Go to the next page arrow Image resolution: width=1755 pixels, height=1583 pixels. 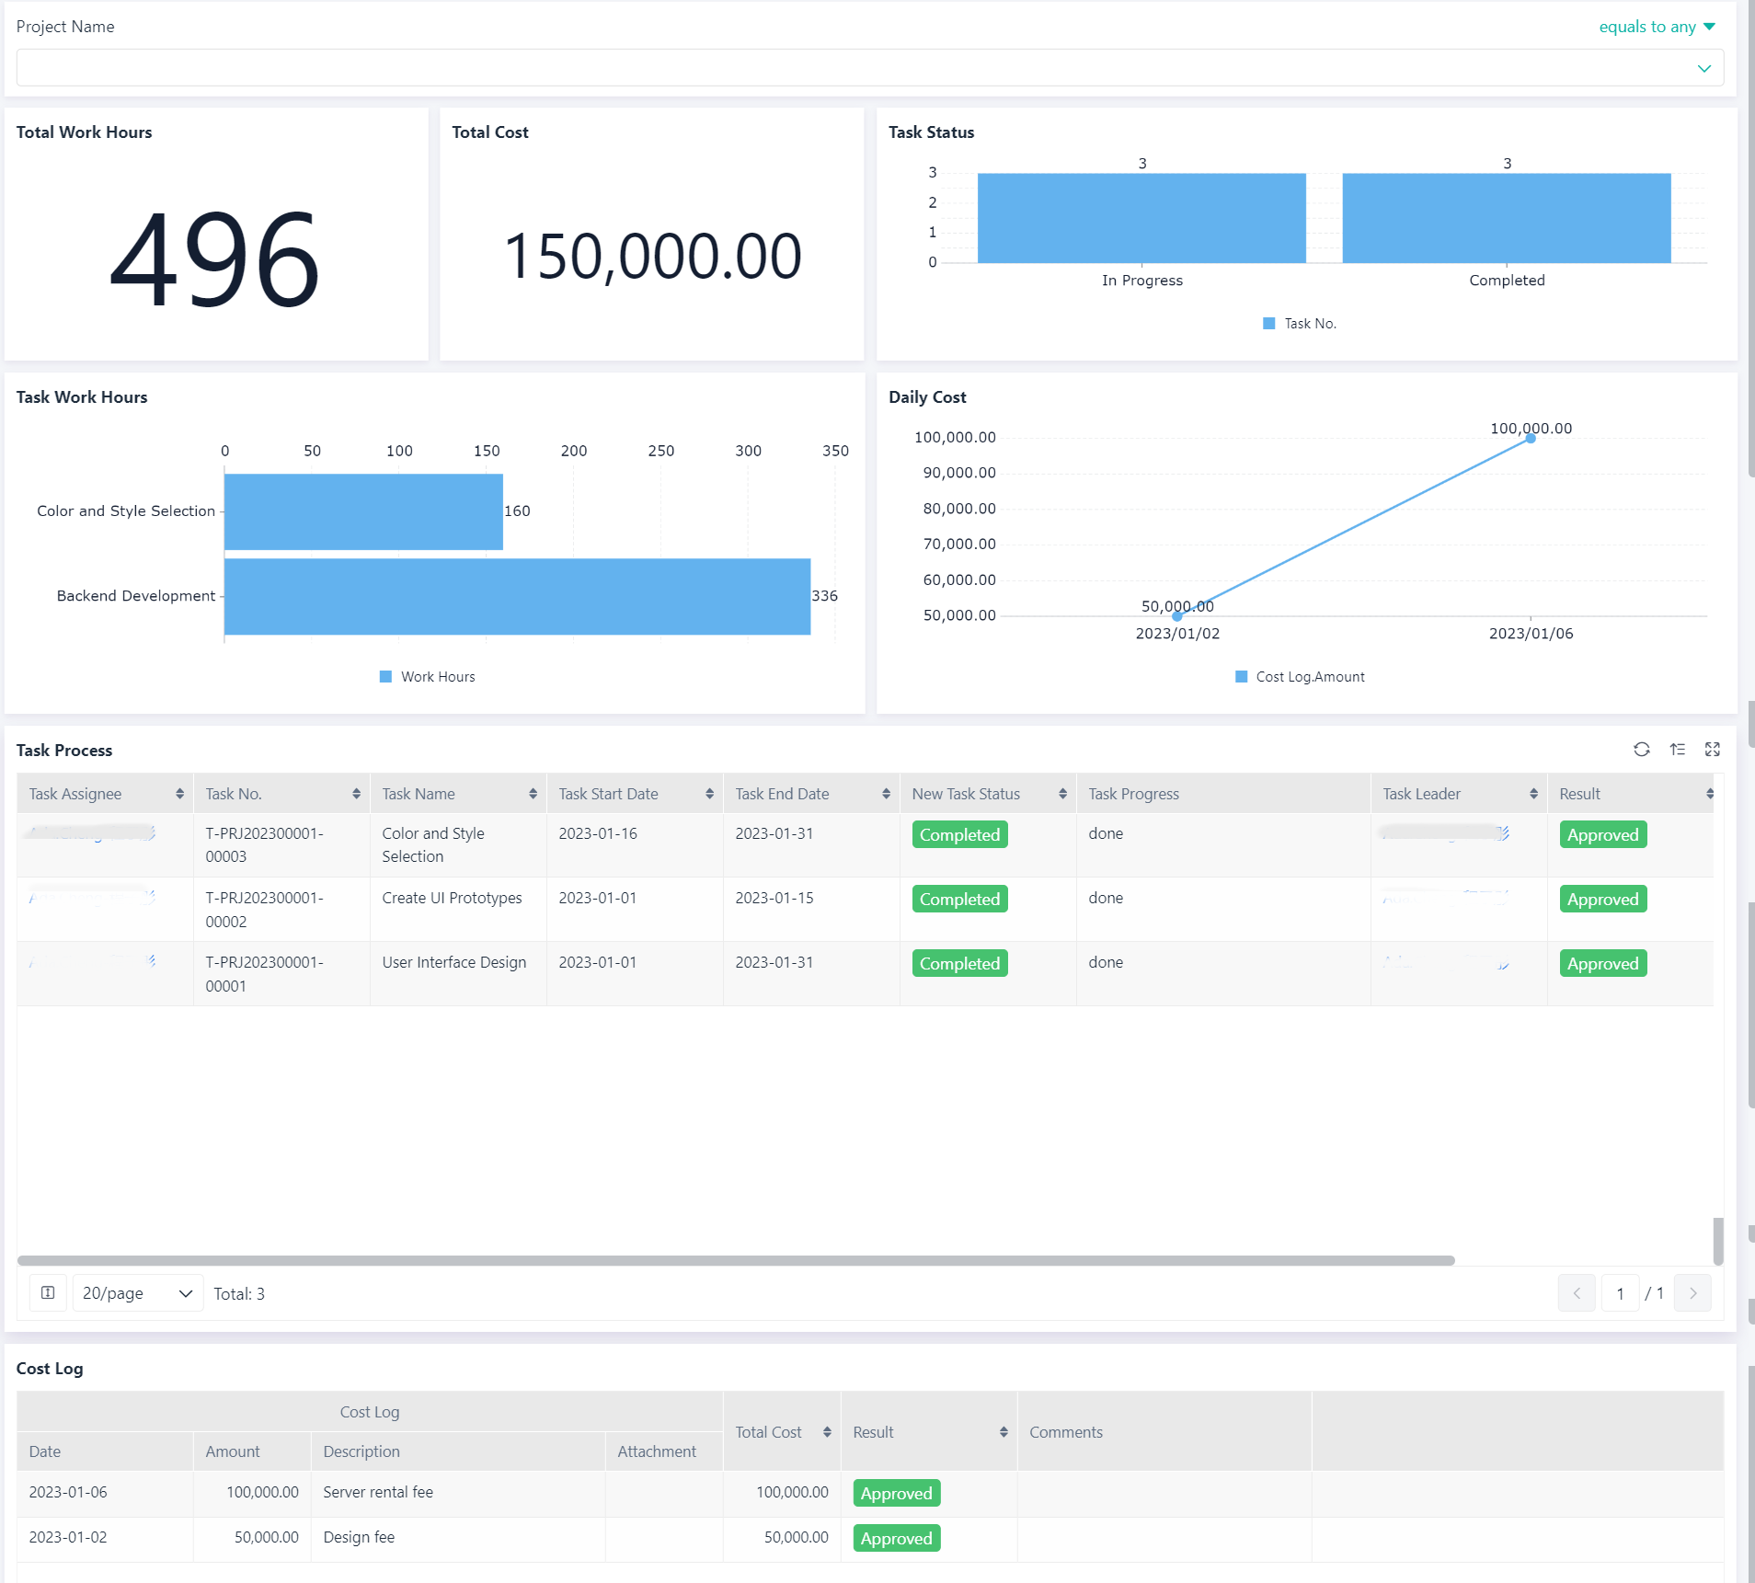[1692, 1293]
